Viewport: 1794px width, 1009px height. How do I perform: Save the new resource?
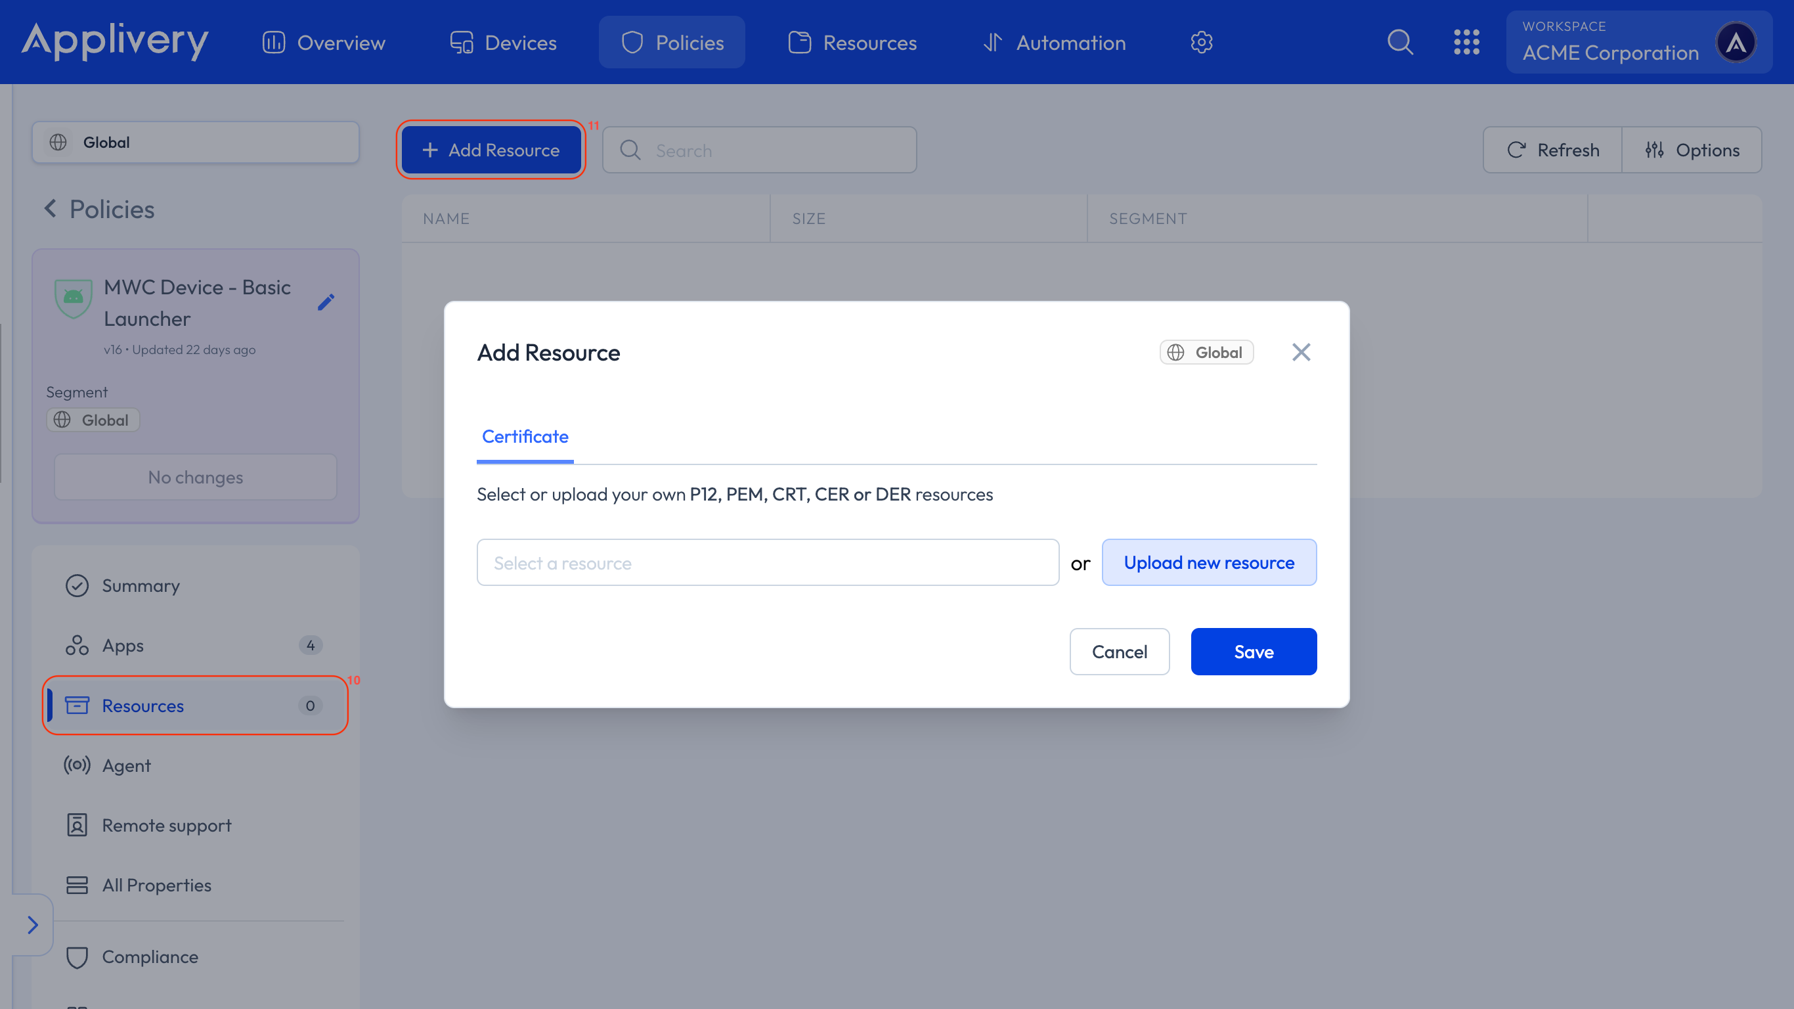(1253, 652)
